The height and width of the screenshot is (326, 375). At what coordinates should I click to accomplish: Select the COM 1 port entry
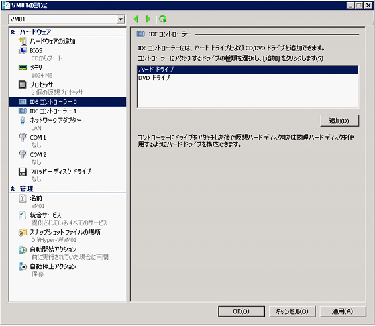click(x=38, y=138)
